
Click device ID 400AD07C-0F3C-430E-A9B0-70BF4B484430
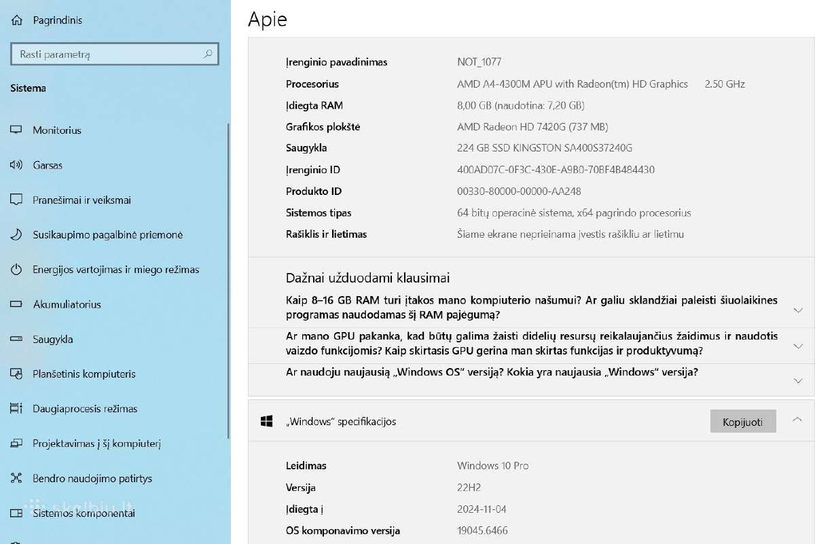556,170
